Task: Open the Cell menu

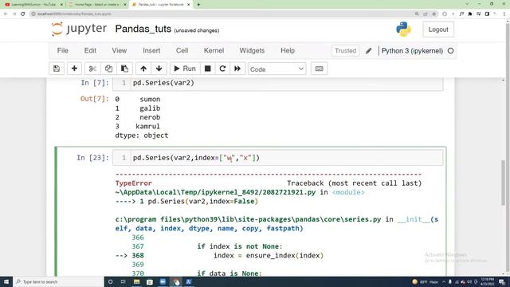Action: [182, 51]
